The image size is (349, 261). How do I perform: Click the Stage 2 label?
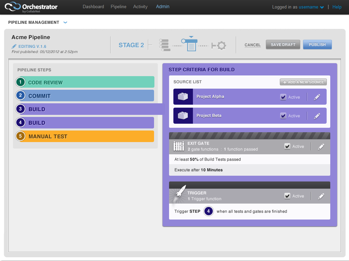point(131,45)
